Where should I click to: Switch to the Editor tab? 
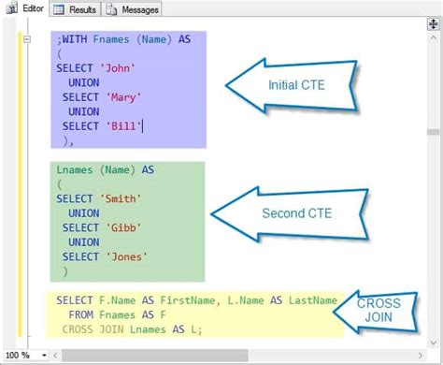25,8
